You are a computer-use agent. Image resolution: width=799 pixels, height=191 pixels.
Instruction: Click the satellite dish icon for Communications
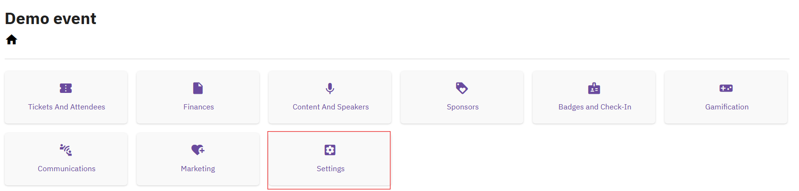click(x=66, y=150)
